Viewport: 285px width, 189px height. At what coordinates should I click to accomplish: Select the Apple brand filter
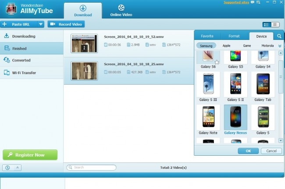(227, 46)
